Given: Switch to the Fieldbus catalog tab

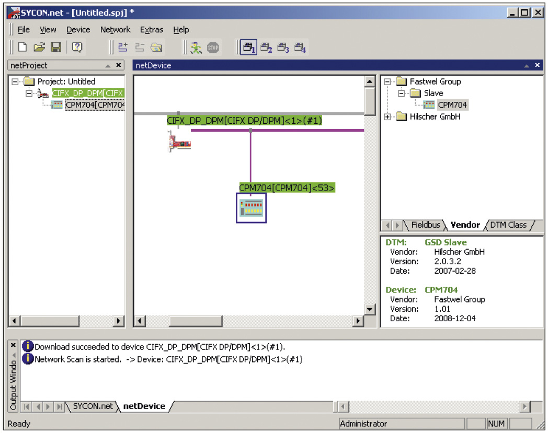Looking at the screenshot, I should (x=425, y=225).
